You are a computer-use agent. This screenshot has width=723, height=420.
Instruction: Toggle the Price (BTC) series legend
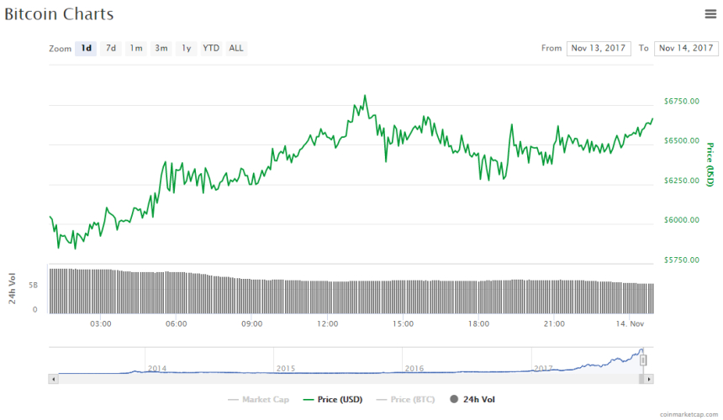pos(406,399)
